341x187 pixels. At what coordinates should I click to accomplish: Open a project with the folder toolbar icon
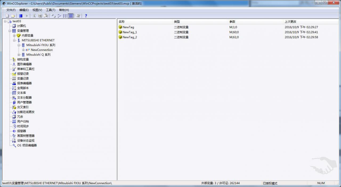pos(14,16)
